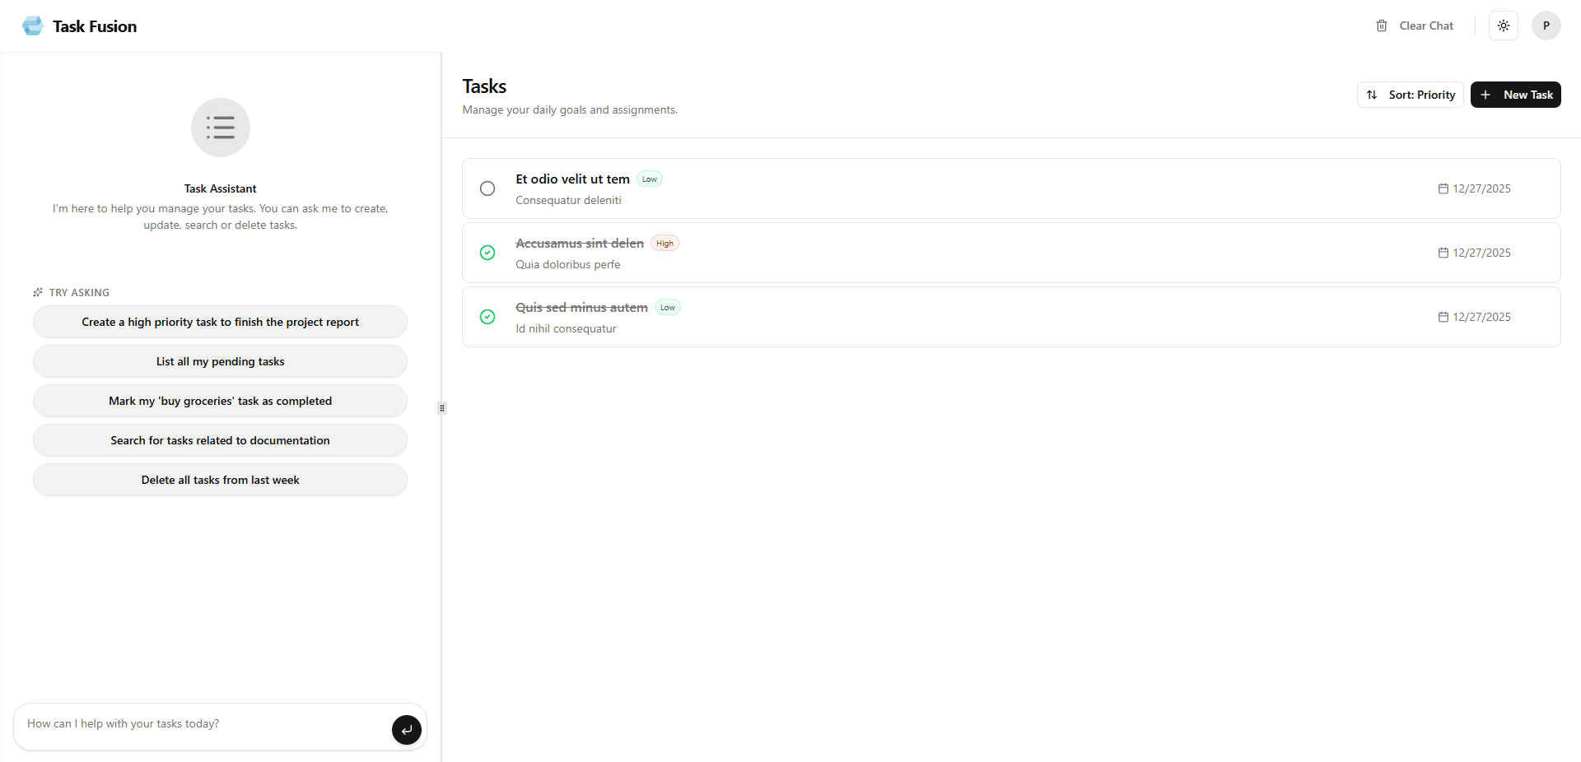Screen dimensions: 1581x762
Task: Grab the panel resize divider handle
Action: click(x=442, y=407)
